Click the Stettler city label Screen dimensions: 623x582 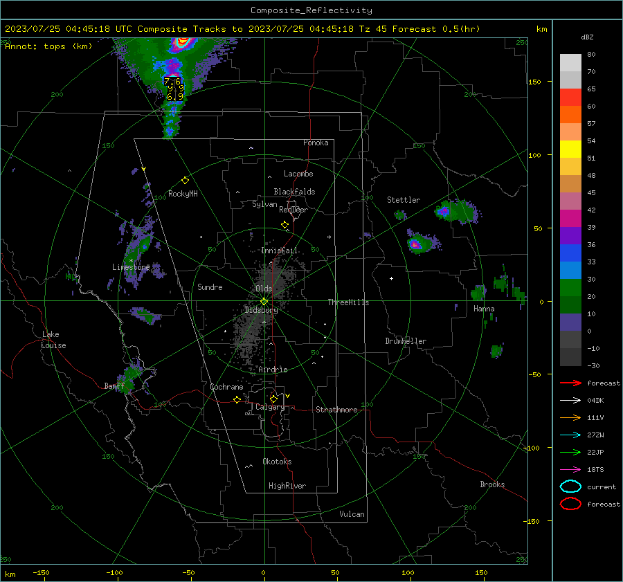tap(404, 200)
